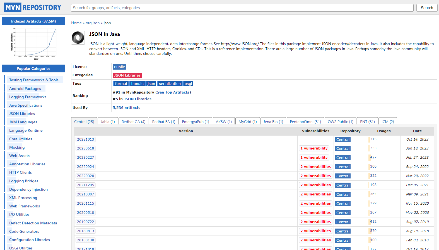439x250 pixels.
Task: Open the JSON Libraries category badge
Action: pos(127,75)
